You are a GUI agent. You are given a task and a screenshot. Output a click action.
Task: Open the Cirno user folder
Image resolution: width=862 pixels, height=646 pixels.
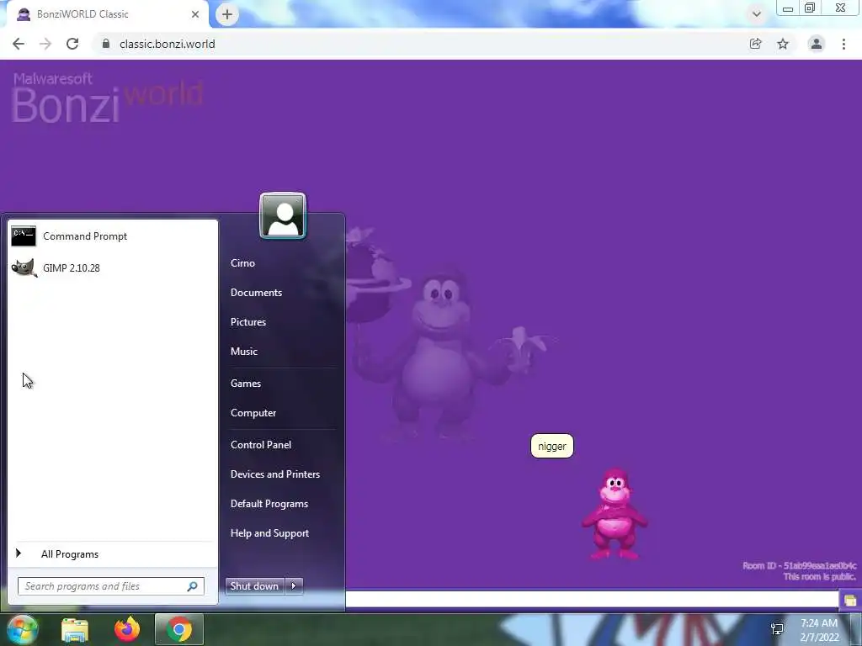click(242, 263)
